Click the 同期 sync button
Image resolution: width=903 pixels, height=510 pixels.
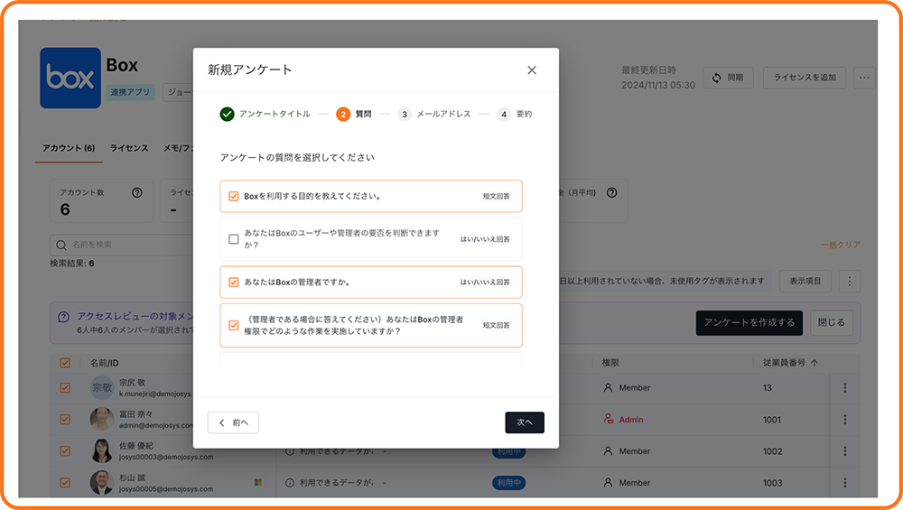pos(728,78)
